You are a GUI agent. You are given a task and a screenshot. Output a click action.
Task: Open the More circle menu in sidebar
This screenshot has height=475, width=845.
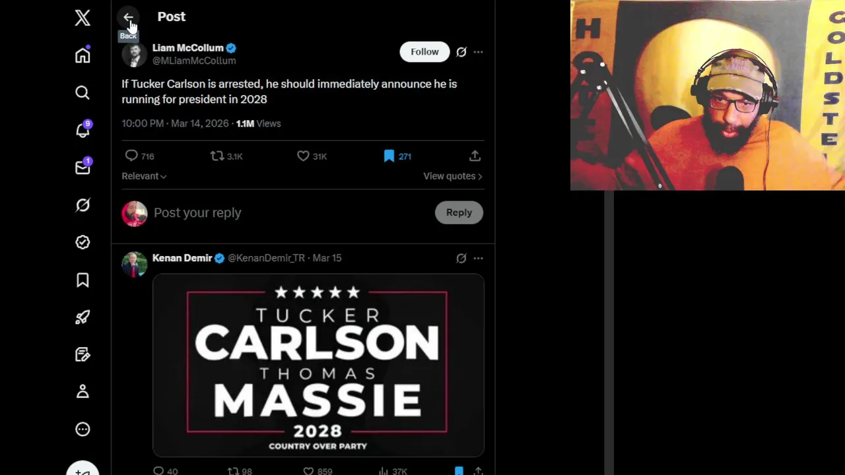click(83, 429)
